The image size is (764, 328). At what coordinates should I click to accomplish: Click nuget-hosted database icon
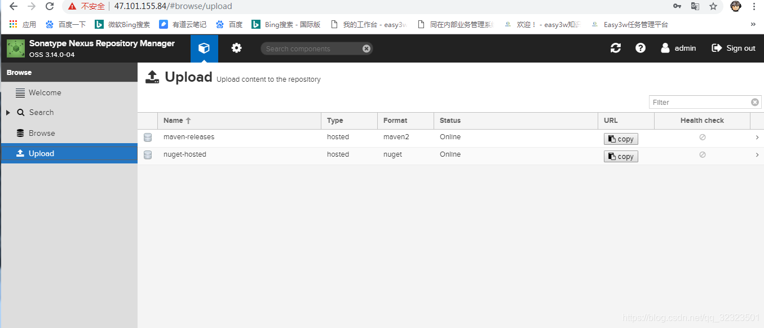pyautogui.click(x=148, y=155)
